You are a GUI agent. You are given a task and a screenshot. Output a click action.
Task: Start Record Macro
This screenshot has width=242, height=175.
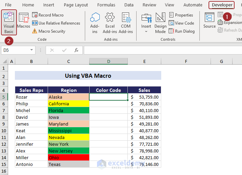click(x=48, y=15)
